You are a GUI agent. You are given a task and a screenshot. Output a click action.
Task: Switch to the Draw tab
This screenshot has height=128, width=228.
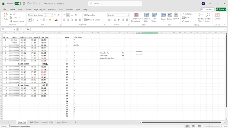tap(28, 9)
